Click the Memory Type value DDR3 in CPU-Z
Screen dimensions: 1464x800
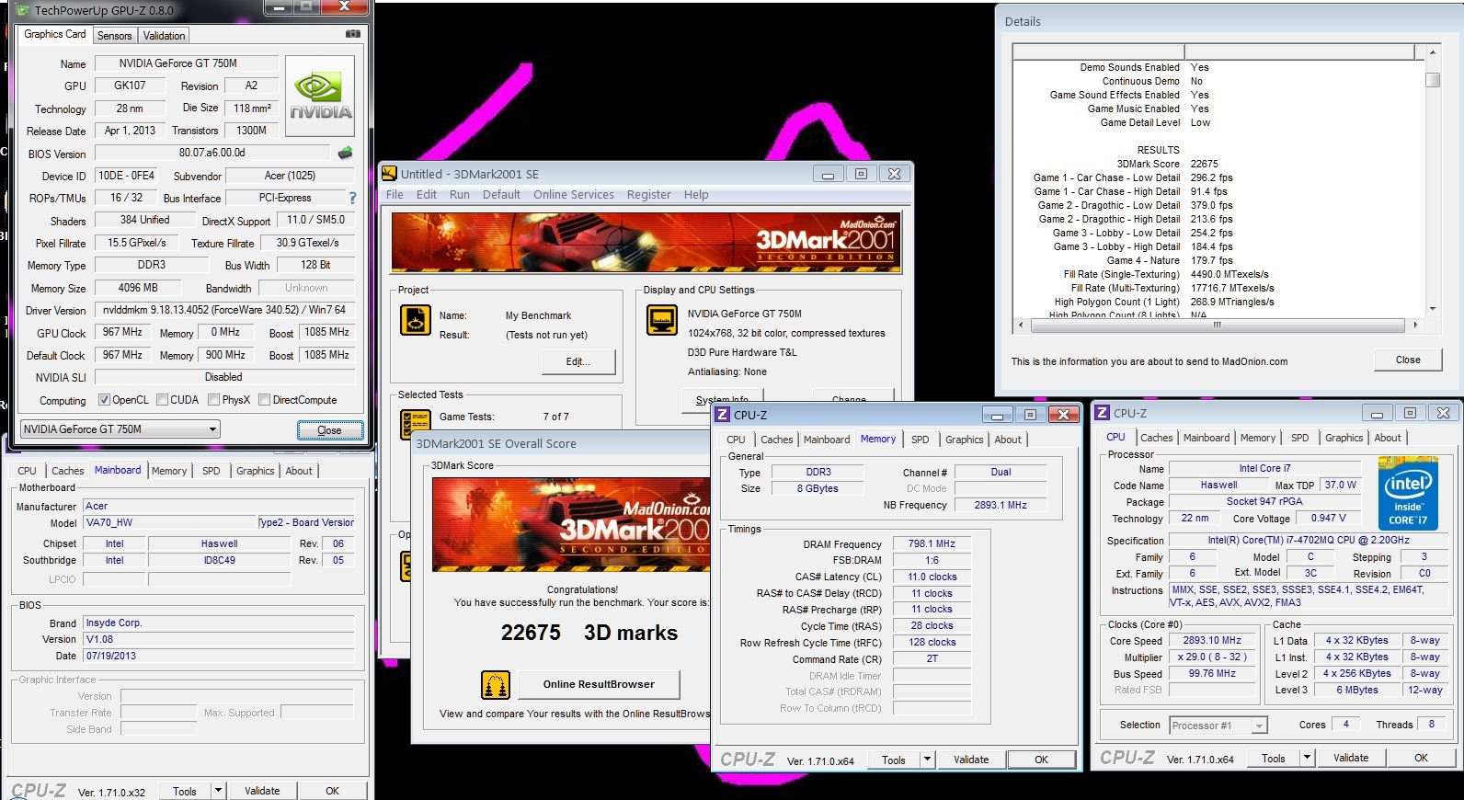tap(818, 472)
